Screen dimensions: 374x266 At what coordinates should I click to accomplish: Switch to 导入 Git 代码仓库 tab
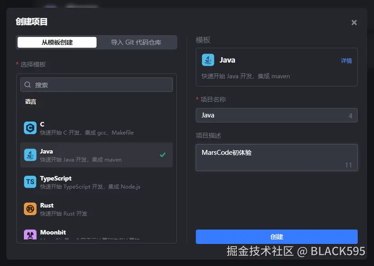[x=136, y=42]
